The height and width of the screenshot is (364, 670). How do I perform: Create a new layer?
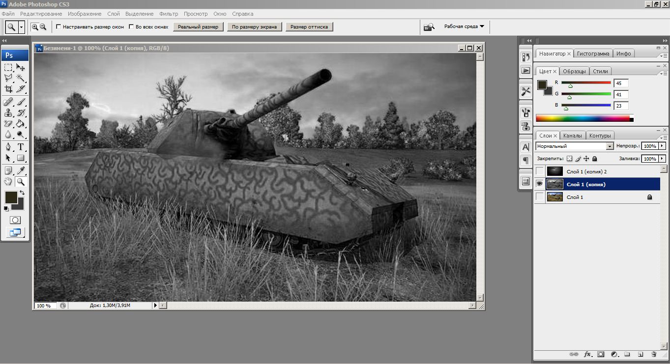click(641, 354)
